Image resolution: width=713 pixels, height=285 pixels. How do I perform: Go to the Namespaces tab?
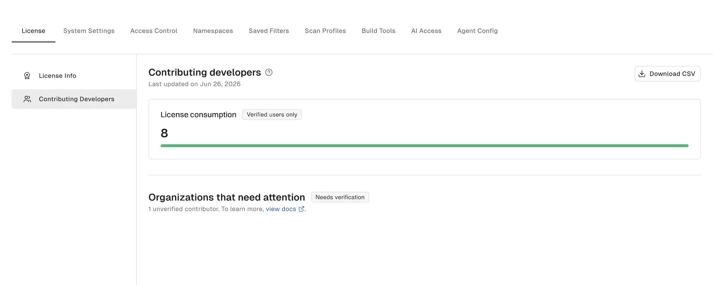tap(213, 31)
